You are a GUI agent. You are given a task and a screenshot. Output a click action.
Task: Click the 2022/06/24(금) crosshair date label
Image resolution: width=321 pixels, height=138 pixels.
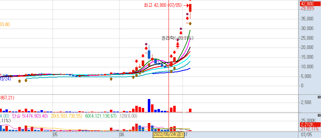(x=168, y=135)
